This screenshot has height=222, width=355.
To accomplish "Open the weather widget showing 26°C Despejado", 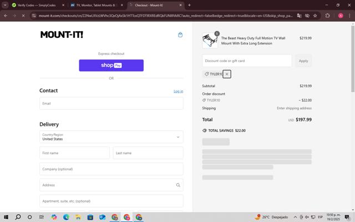I will pyautogui.click(x=271, y=217).
